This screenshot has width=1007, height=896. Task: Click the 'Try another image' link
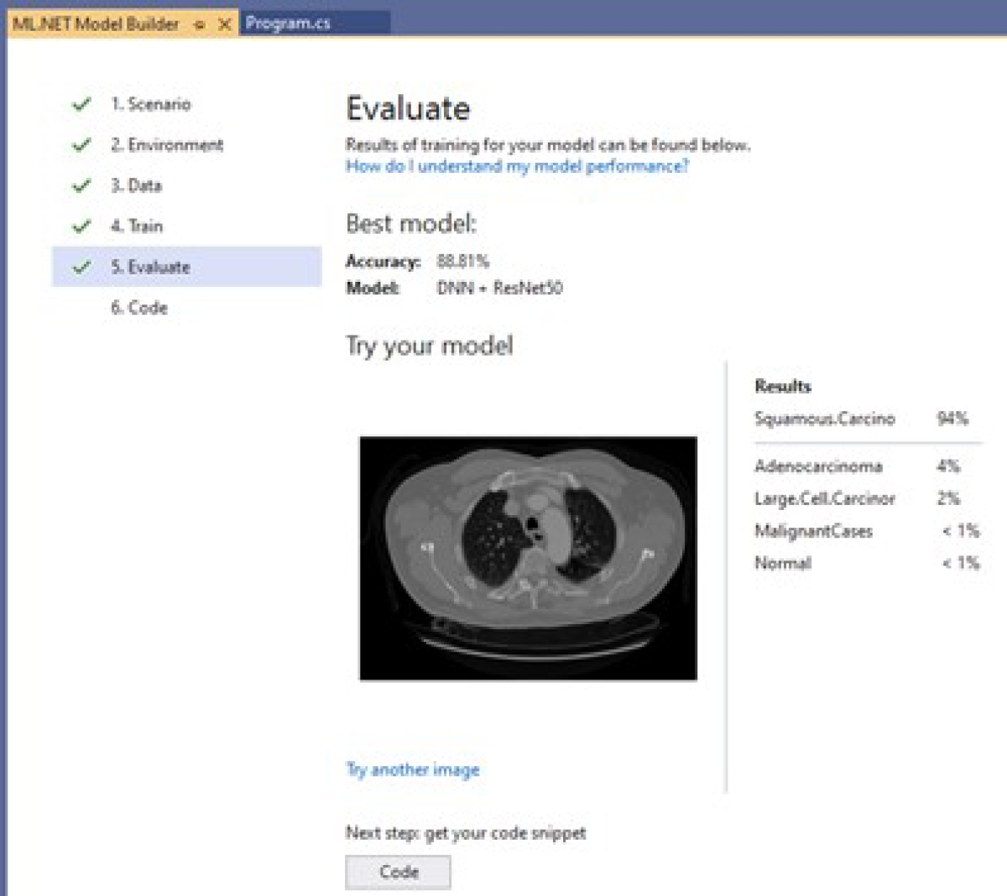(x=413, y=770)
